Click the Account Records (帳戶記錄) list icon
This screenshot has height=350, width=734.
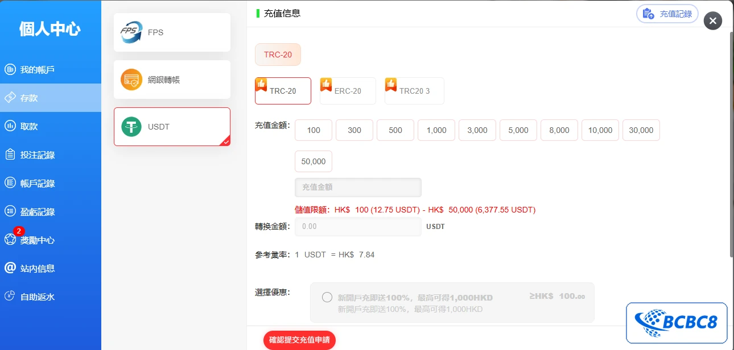10,183
